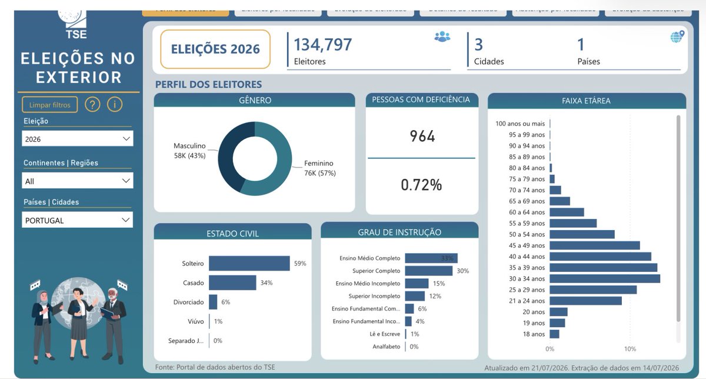This screenshot has width=706, height=379.
Task: Click the Superior Incompleto bar
Action: click(x=415, y=296)
